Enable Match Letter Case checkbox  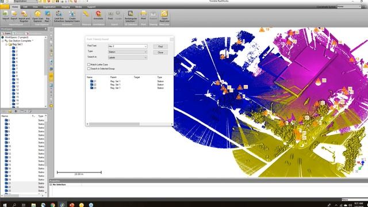[x=89, y=64]
